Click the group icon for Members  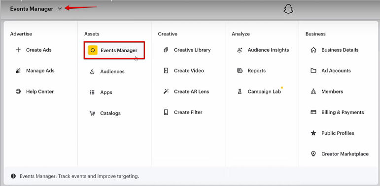click(313, 92)
